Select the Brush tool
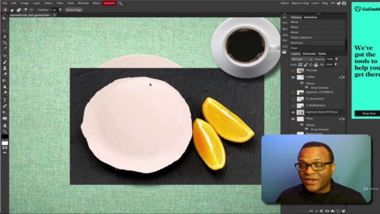 pyautogui.click(x=5, y=62)
